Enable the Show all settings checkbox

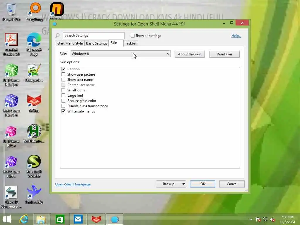point(132,35)
